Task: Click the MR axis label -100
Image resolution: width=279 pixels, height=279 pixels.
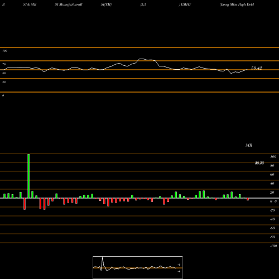Action: [x=273, y=246]
